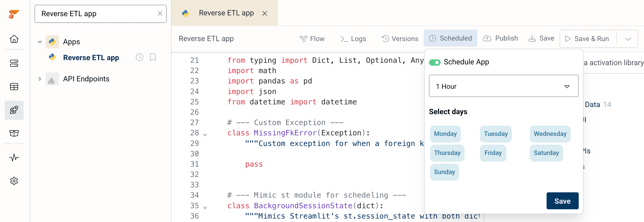Click the Scheduled toolbar button
This screenshot has width=644, height=222.
(450, 38)
